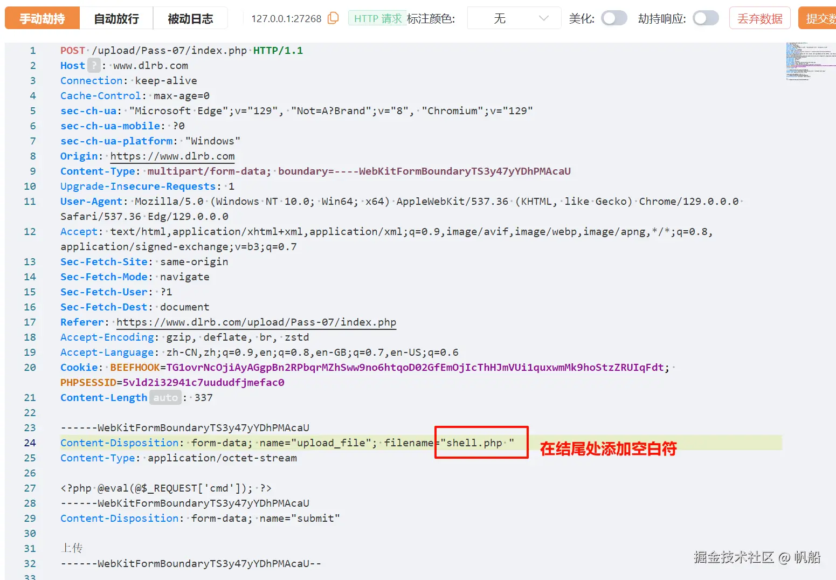The image size is (836, 580).
Task: Enable the 美化 beautify toggle
Action: pos(613,18)
